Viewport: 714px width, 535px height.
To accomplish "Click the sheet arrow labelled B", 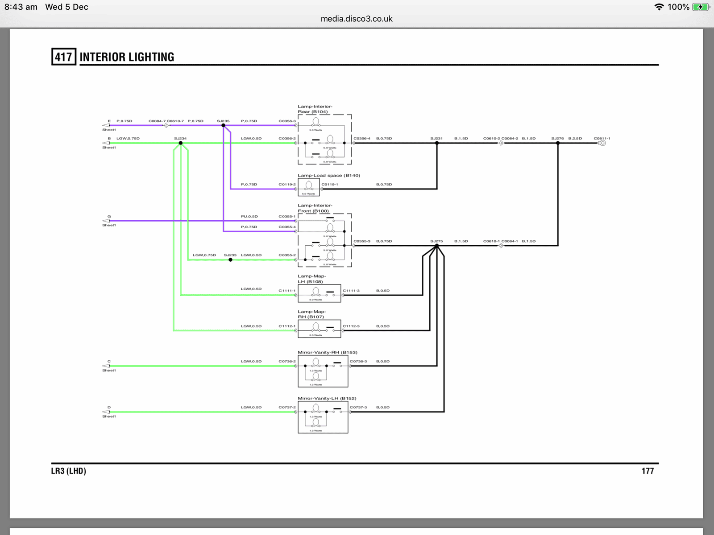I will coord(106,143).
